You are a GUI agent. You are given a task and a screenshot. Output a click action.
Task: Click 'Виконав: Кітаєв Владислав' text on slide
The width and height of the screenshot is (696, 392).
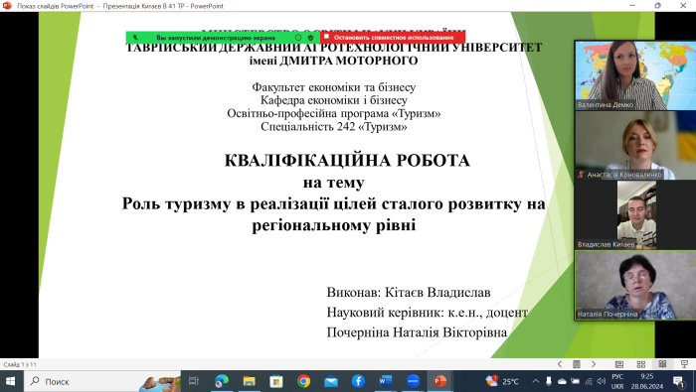pyautogui.click(x=409, y=293)
